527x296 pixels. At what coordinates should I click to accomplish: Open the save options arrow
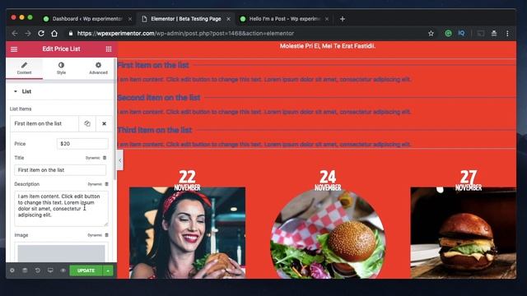(x=108, y=271)
